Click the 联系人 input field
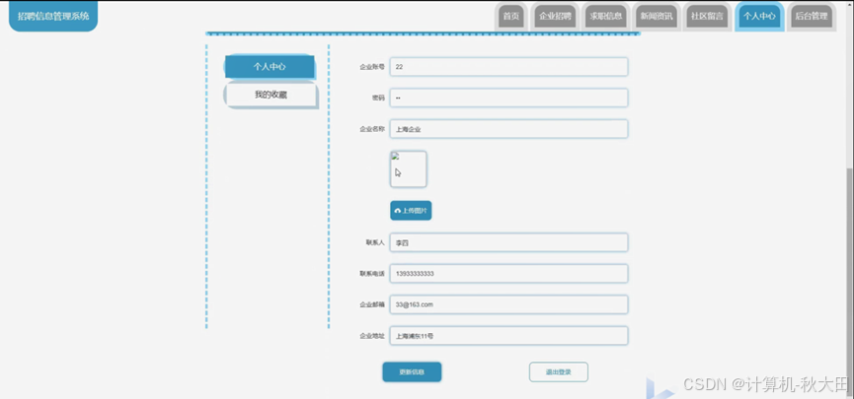The image size is (854, 399). pyautogui.click(x=508, y=242)
